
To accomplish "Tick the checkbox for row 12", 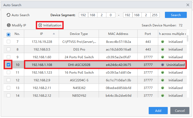I will pyautogui.click(x=9, y=80).
